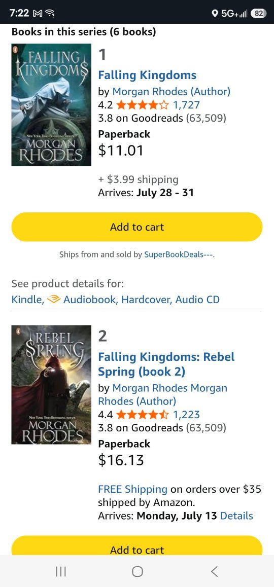Image resolution: width=274 pixels, height=587 pixels.
Task: Open Falling Kingdoms: Rebel Spring title link
Action: click(x=166, y=364)
